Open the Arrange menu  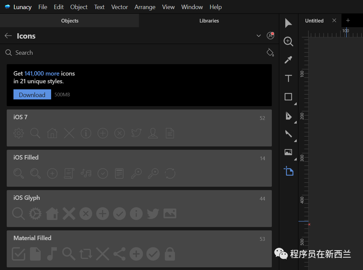point(145,7)
